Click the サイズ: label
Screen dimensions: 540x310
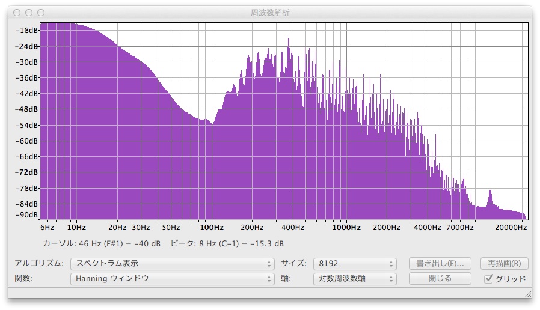pyautogui.click(x=293, y=264)
